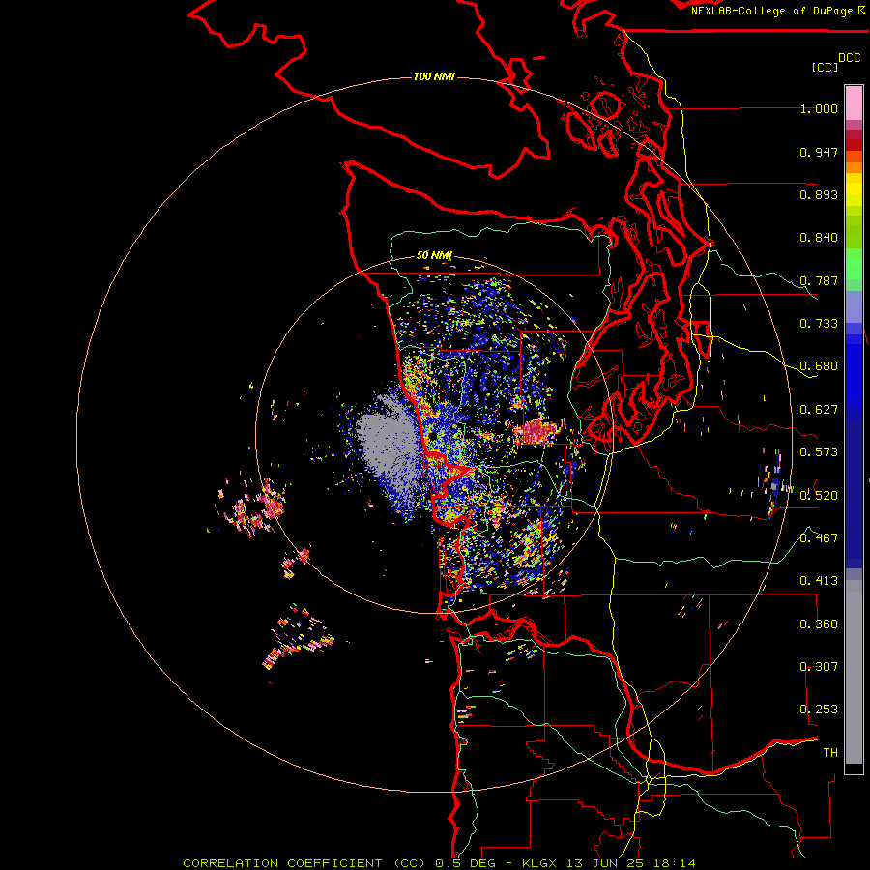
Task: Pick the gray segment of color bar
Action: click(x=854, y=672)
